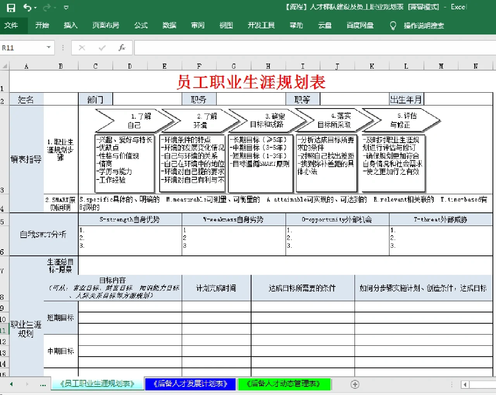
Task: Open the 《员工职业生涯规划表》 sheet tab
Action: (98, 384)
